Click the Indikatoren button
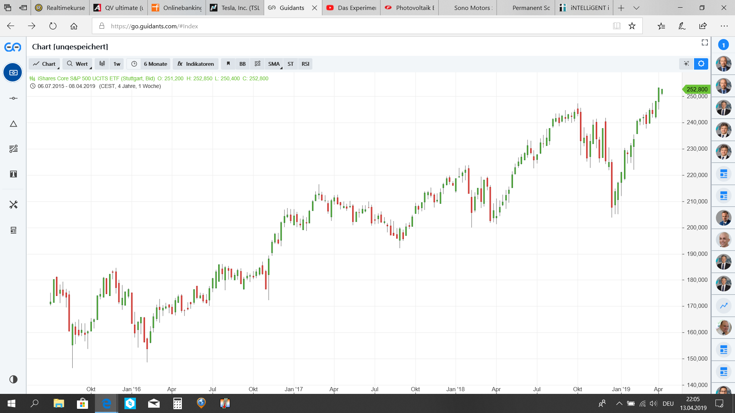The image size is (735, 413). coord(196,64)
